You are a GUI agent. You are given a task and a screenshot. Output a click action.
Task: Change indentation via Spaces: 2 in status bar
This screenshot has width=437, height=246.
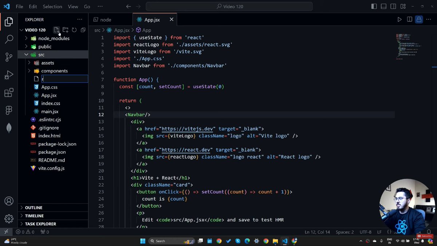(x=345, y=232)
